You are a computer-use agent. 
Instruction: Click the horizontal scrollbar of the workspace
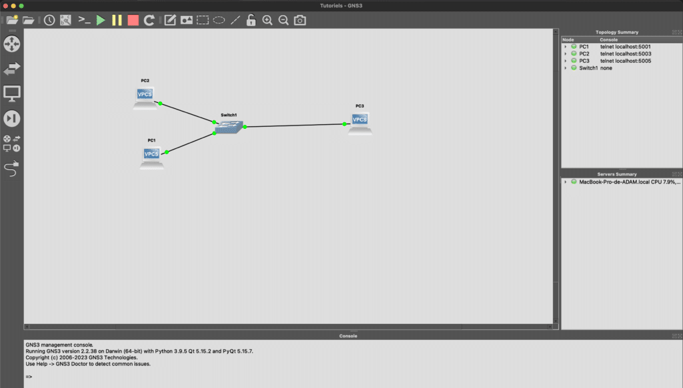[288, 327]
